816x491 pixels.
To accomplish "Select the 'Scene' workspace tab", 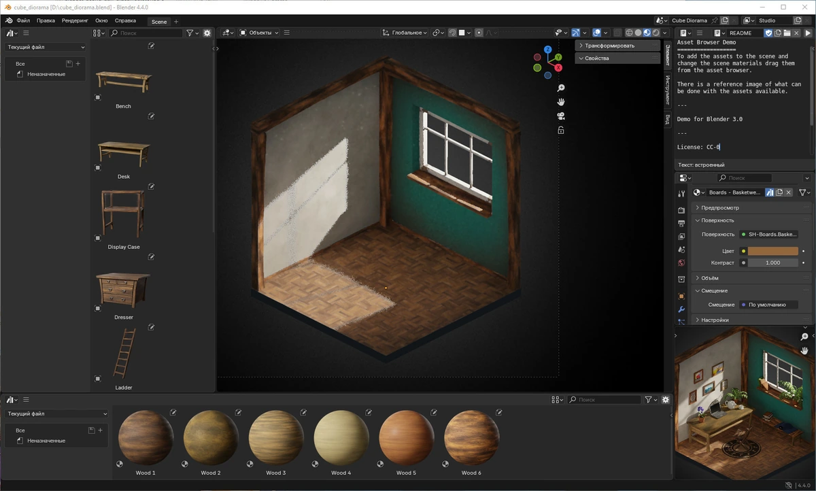I will (x=159, y=21).
